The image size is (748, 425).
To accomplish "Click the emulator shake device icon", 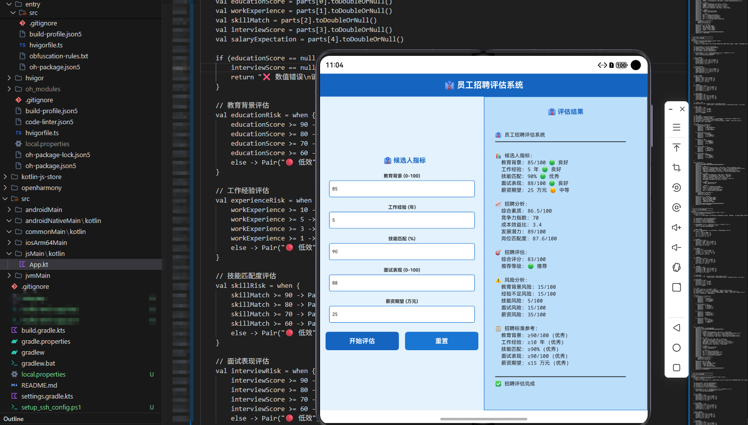I will [x=677, y=267].
